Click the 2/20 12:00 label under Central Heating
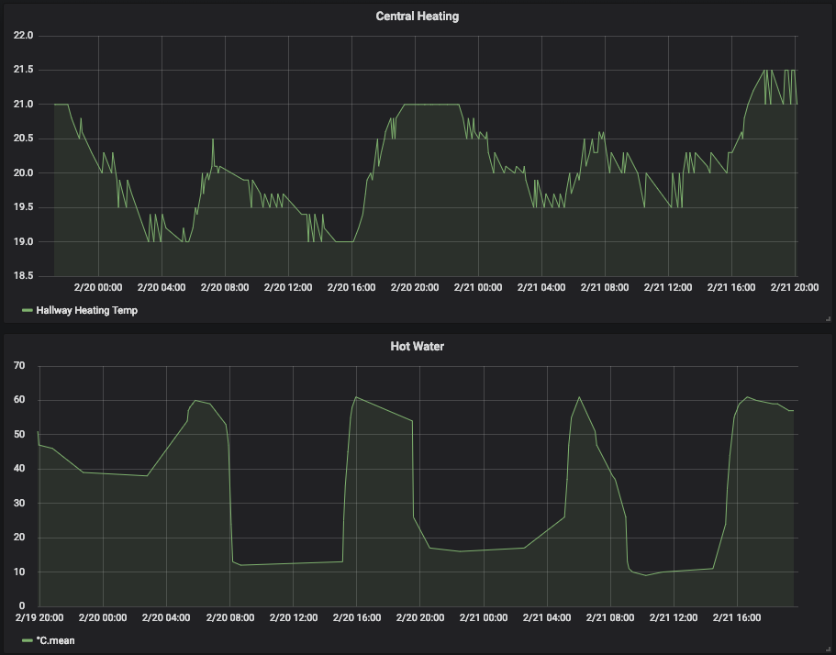This screenshot has height=655, width=836. tap(288, 287)
